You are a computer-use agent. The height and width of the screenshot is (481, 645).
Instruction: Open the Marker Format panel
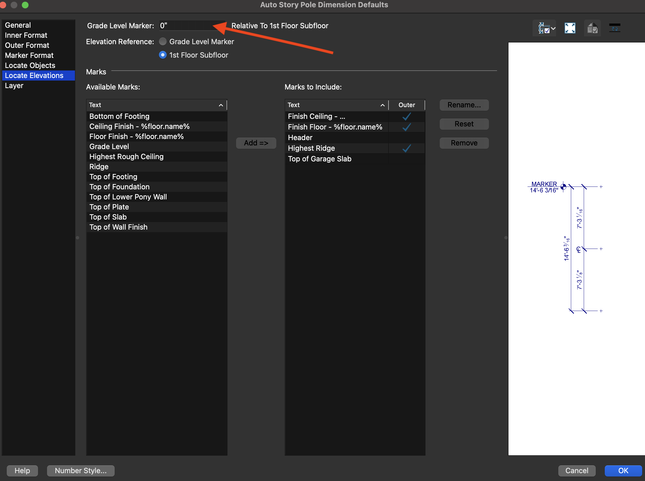click(29, 55)
